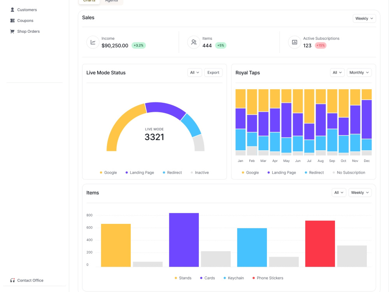
Task: Open Shop Orders in the sidebar
Action: pyautogui.click(x=25, y=31)
